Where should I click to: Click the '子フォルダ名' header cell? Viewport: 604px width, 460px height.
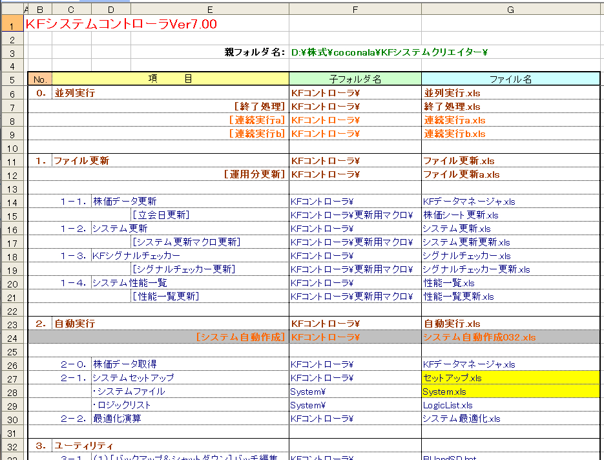coord(355,79)
